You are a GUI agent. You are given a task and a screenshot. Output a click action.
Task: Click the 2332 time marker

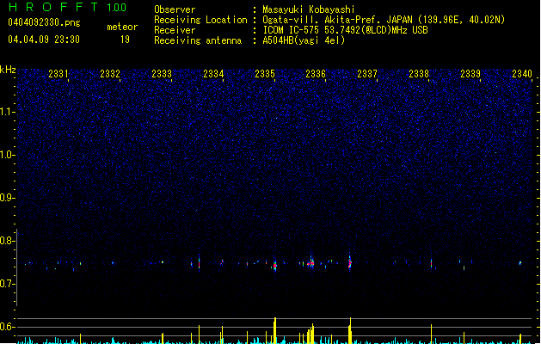[x=110, y=73]
